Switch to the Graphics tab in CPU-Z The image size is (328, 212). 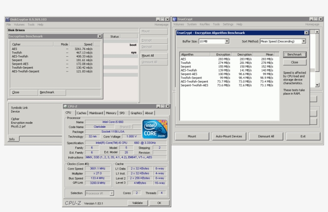(x=136, y=113)
